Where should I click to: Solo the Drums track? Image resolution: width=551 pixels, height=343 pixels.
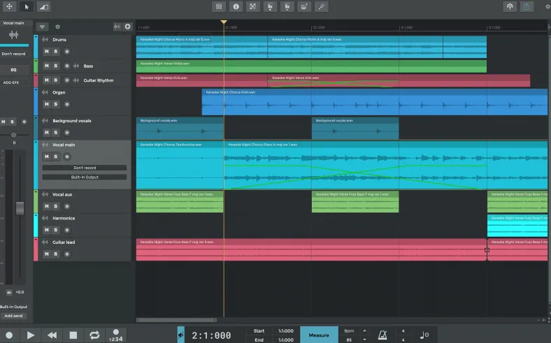[x=55, y=51]
